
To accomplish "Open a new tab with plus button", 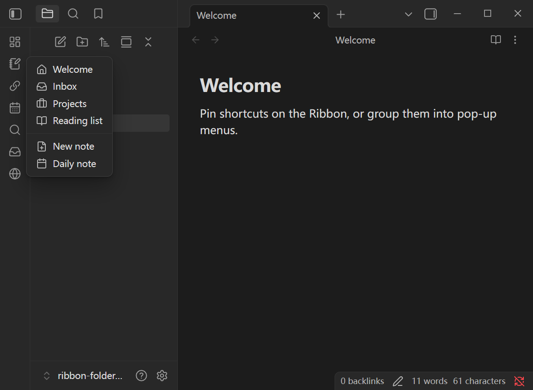I will point(341,15).
